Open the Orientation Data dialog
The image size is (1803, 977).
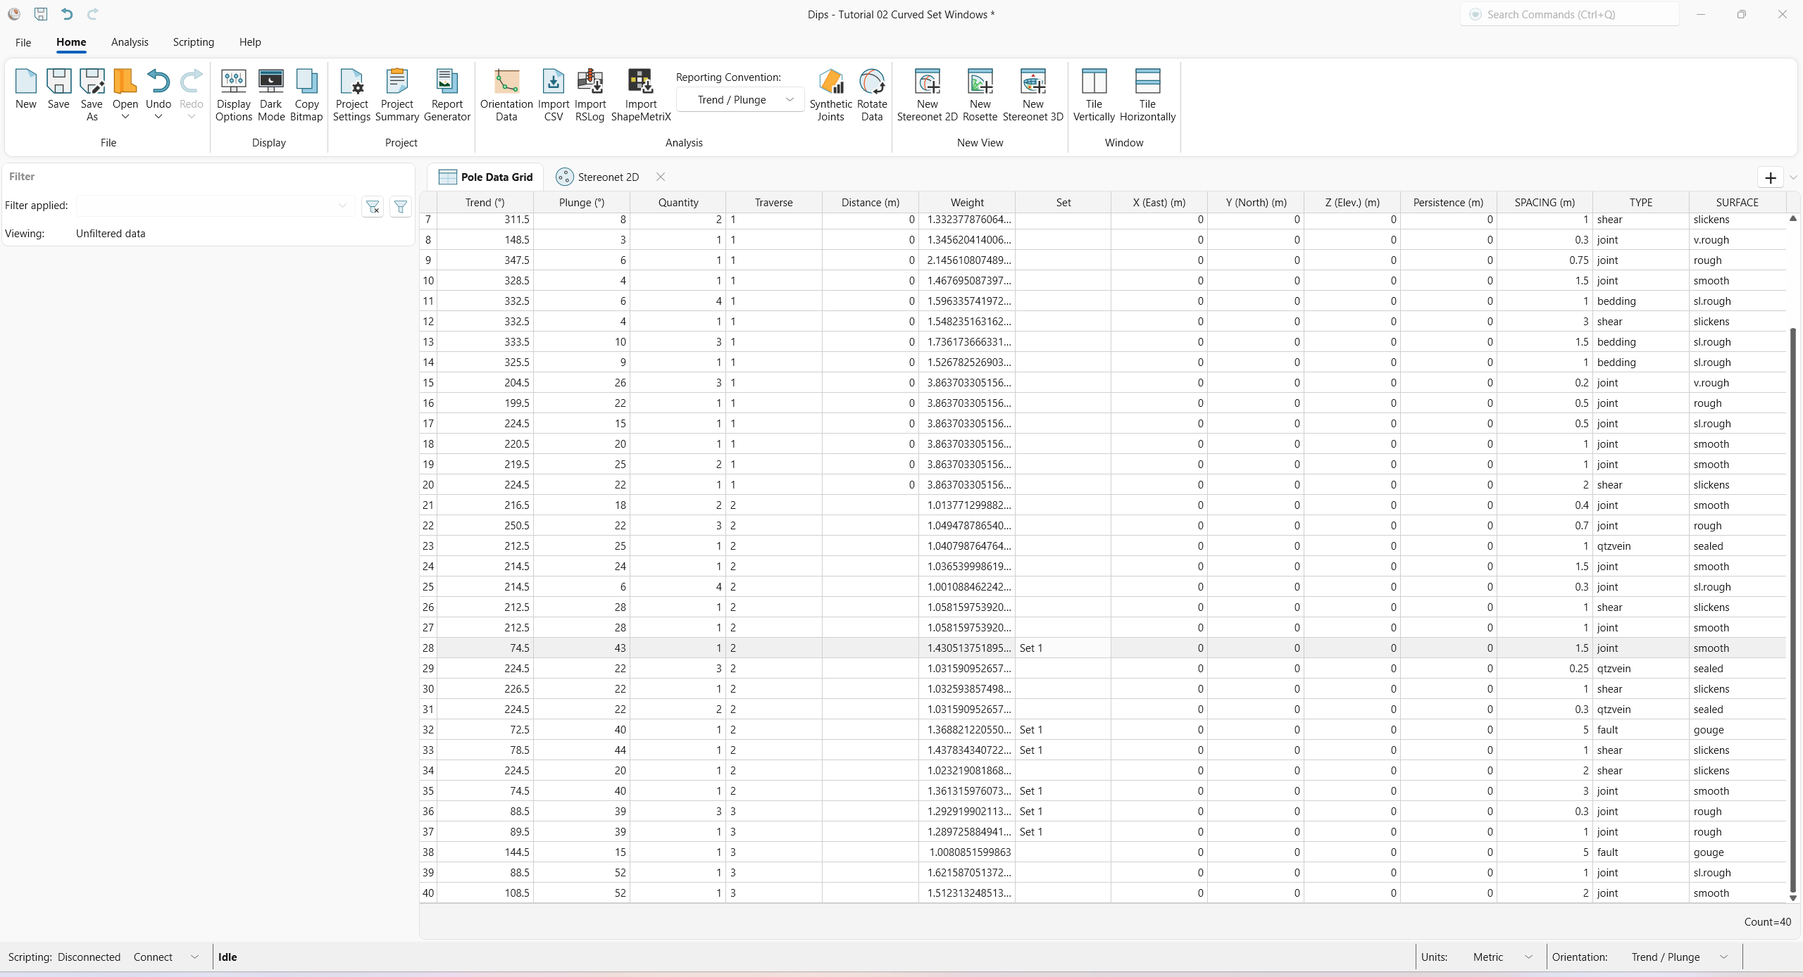[x=506, y=96]
